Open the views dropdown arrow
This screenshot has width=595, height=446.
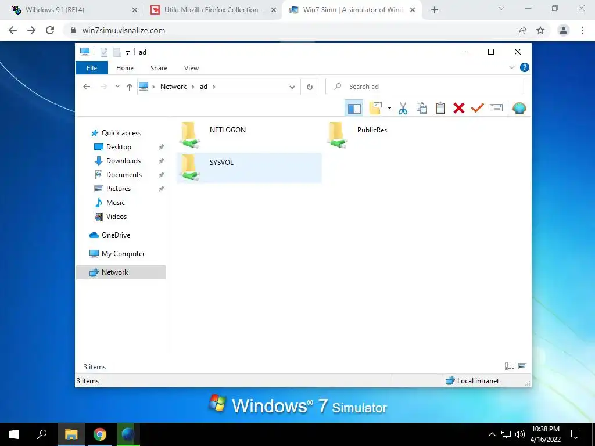[389, 108]
